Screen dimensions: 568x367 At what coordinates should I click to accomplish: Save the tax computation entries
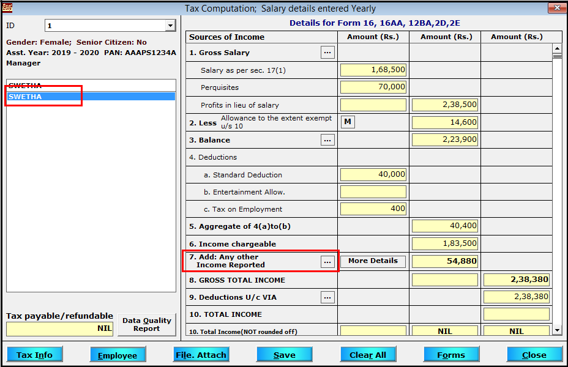point(284,354)
